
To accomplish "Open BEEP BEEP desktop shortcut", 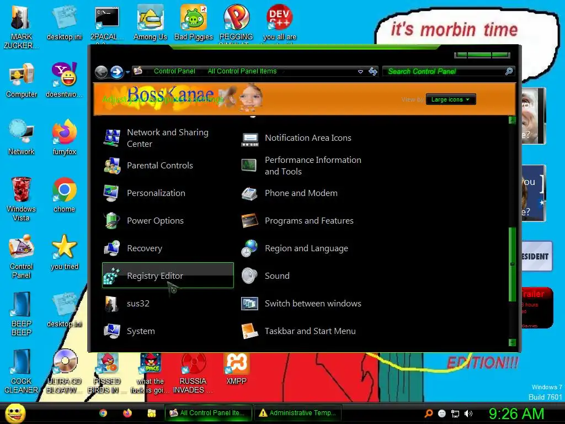I will [22, 314].
